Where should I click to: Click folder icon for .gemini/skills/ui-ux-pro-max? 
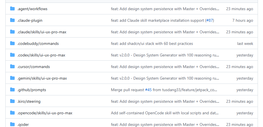12,78
